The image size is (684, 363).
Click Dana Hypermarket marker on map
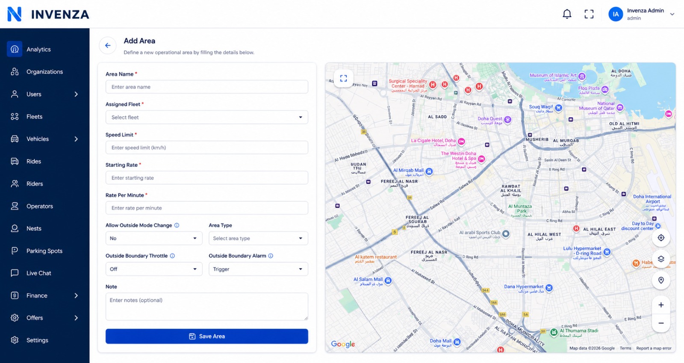tap(549, 288)
